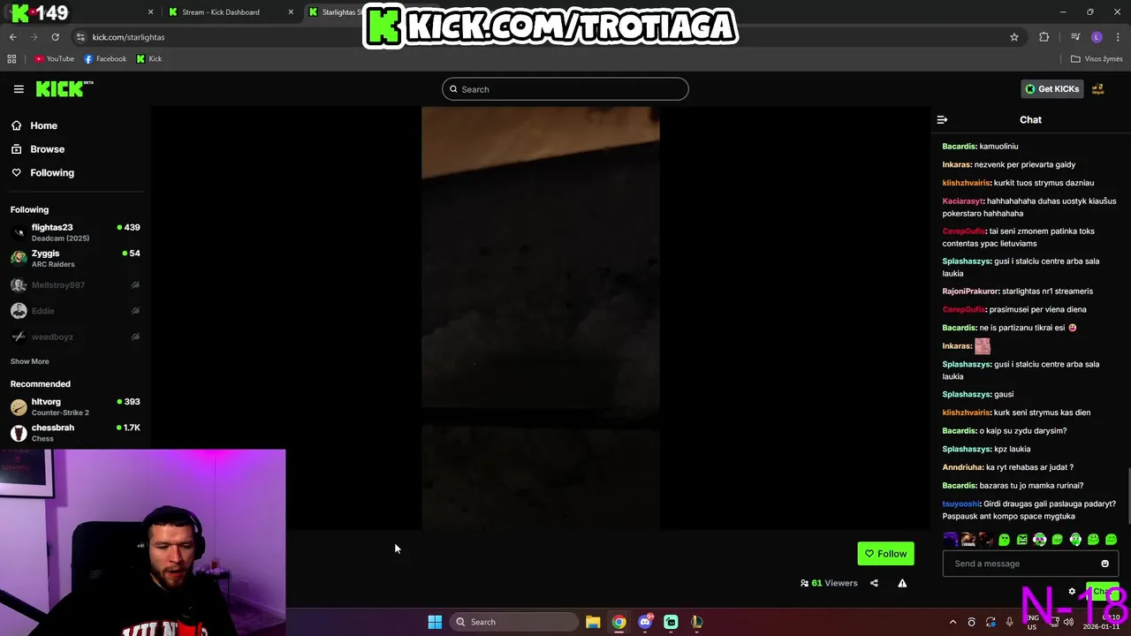The width and height of the screenshot is (1131, 636).
Task: Open the Chrome apps grid shortcut
Action: click(11, 59)
